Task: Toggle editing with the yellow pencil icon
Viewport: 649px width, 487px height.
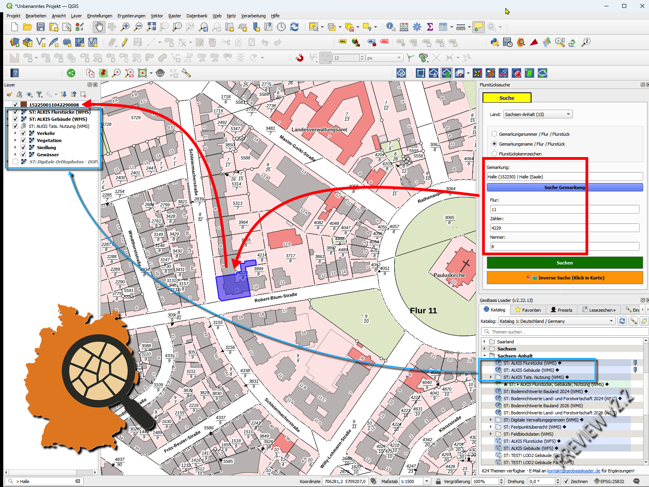Action: pyautogui.click(x=125, y=42)
